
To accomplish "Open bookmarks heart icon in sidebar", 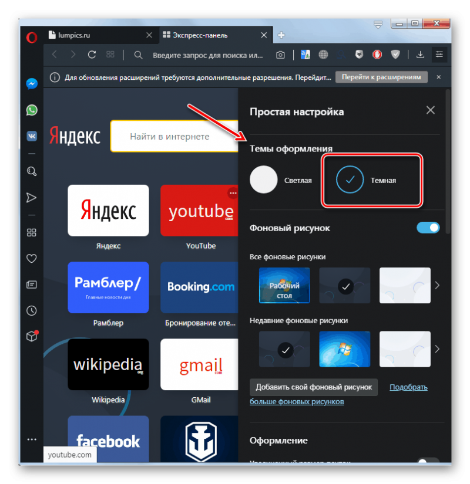I will point(32,258).
